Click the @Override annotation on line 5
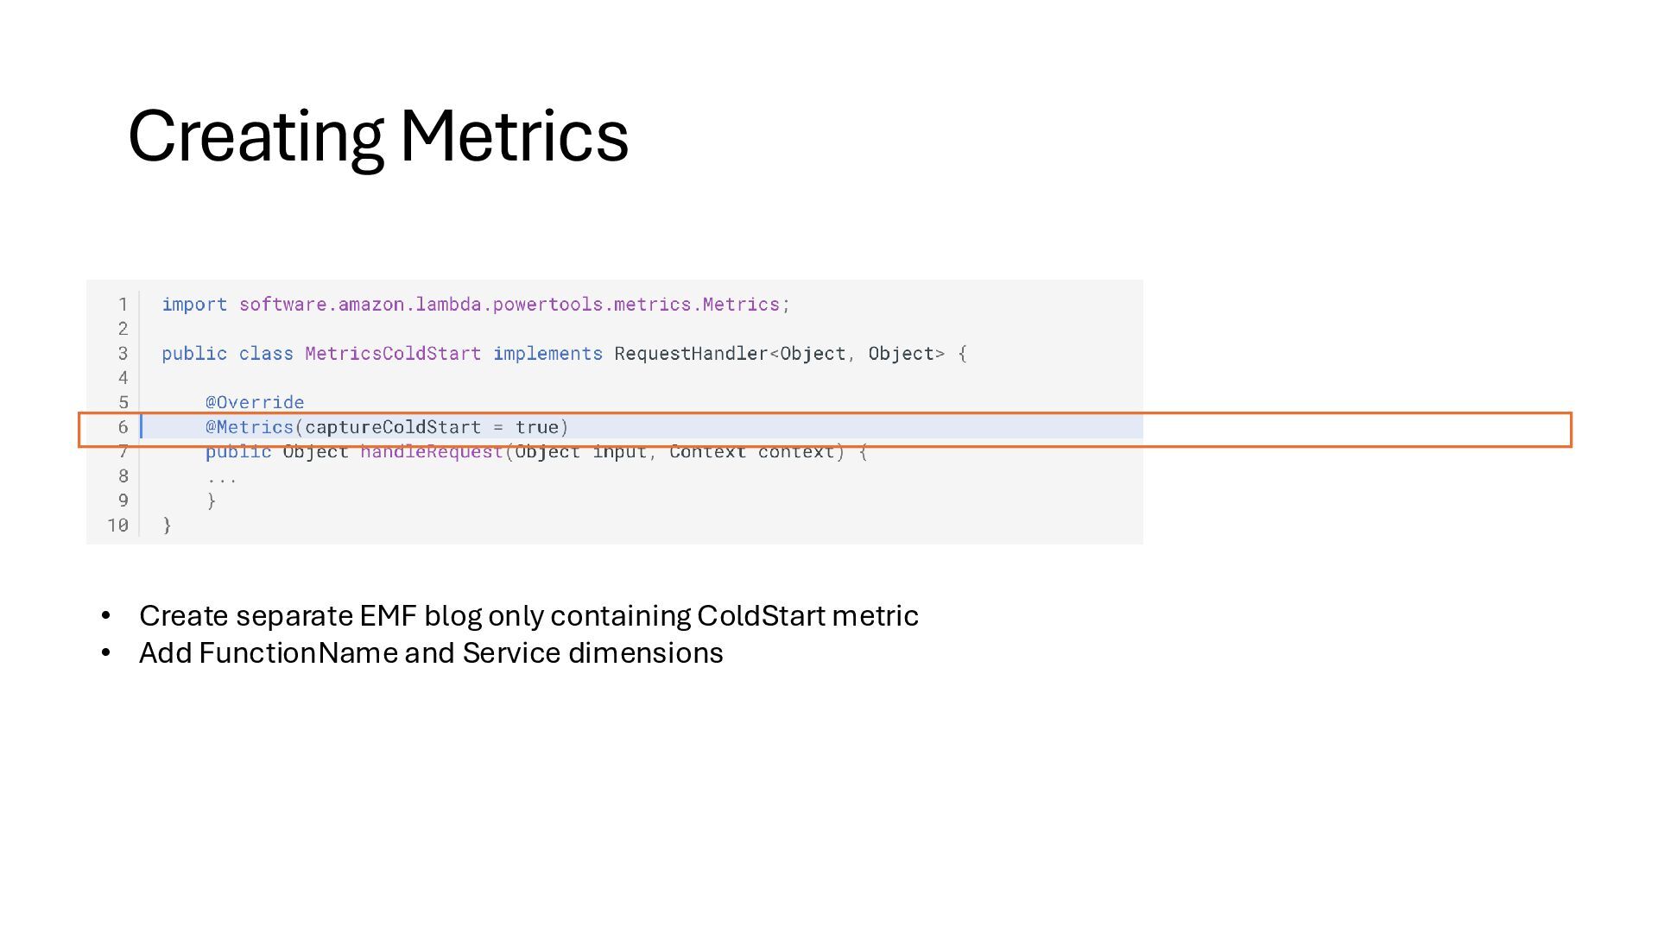 255,403
